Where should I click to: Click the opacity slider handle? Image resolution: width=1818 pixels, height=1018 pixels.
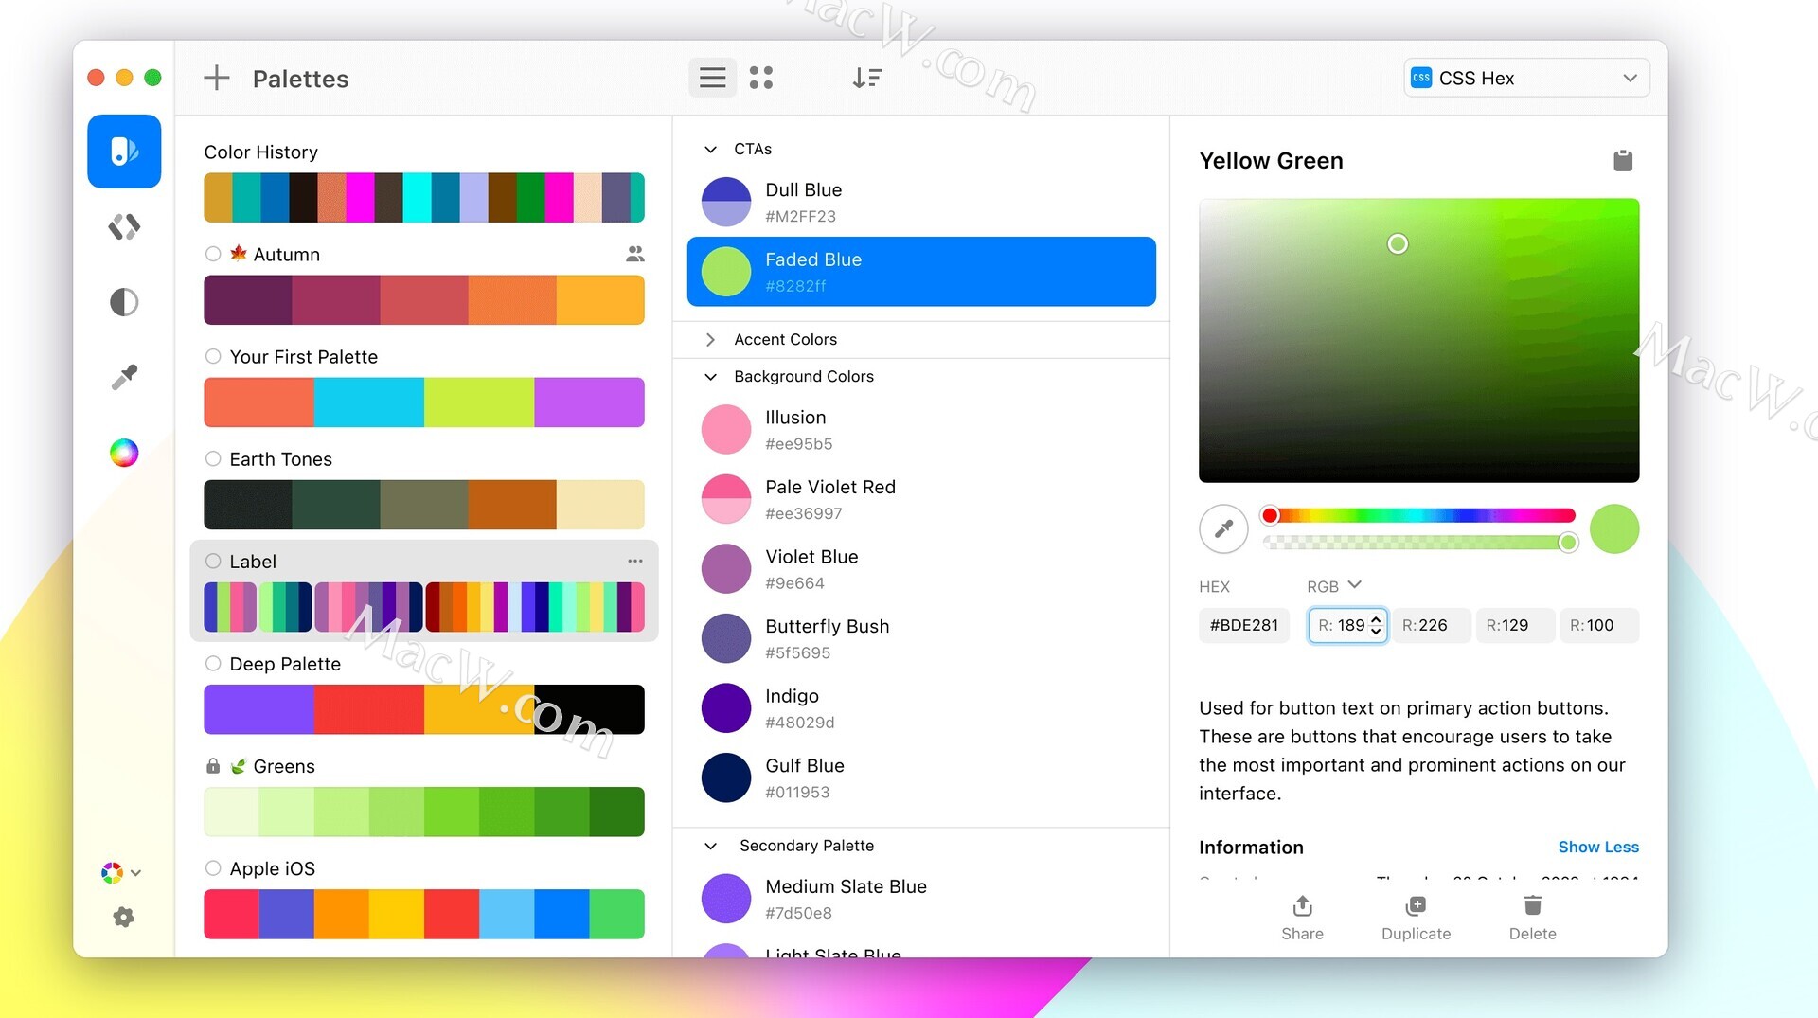click(x=1568, y=543)
